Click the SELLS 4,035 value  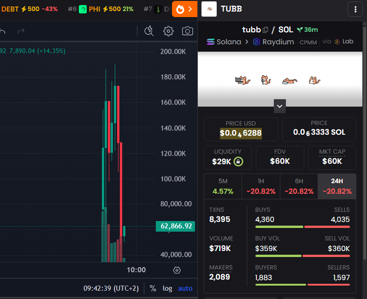click(340, 220)
